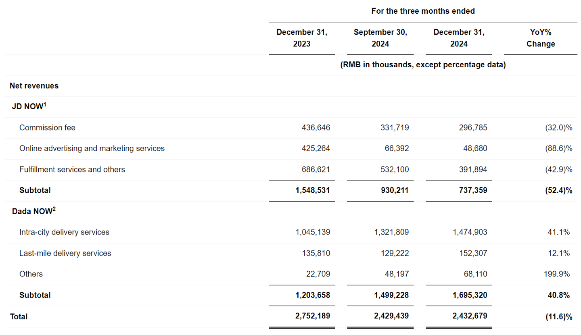Click the 'September 30, 2024' column header

tap(380, 38)
